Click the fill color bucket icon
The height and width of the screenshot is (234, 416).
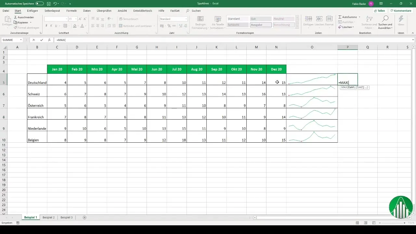pos(75,26)
